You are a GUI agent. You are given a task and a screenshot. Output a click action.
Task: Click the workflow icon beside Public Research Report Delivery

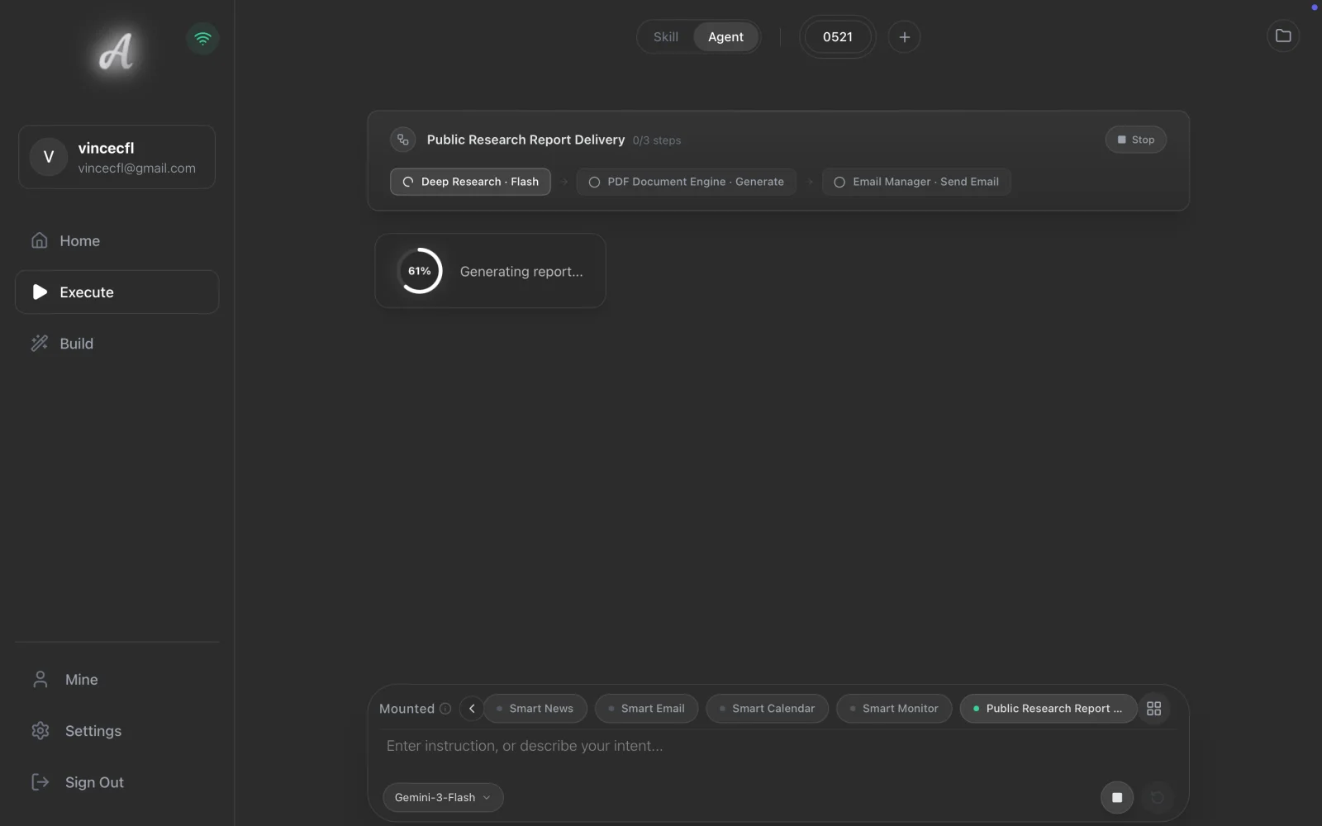click(403, 140)
